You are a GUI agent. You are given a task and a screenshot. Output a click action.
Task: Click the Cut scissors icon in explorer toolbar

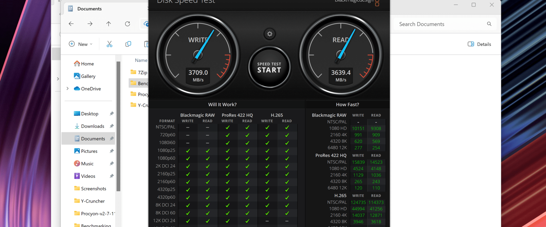tap(109, 44)
